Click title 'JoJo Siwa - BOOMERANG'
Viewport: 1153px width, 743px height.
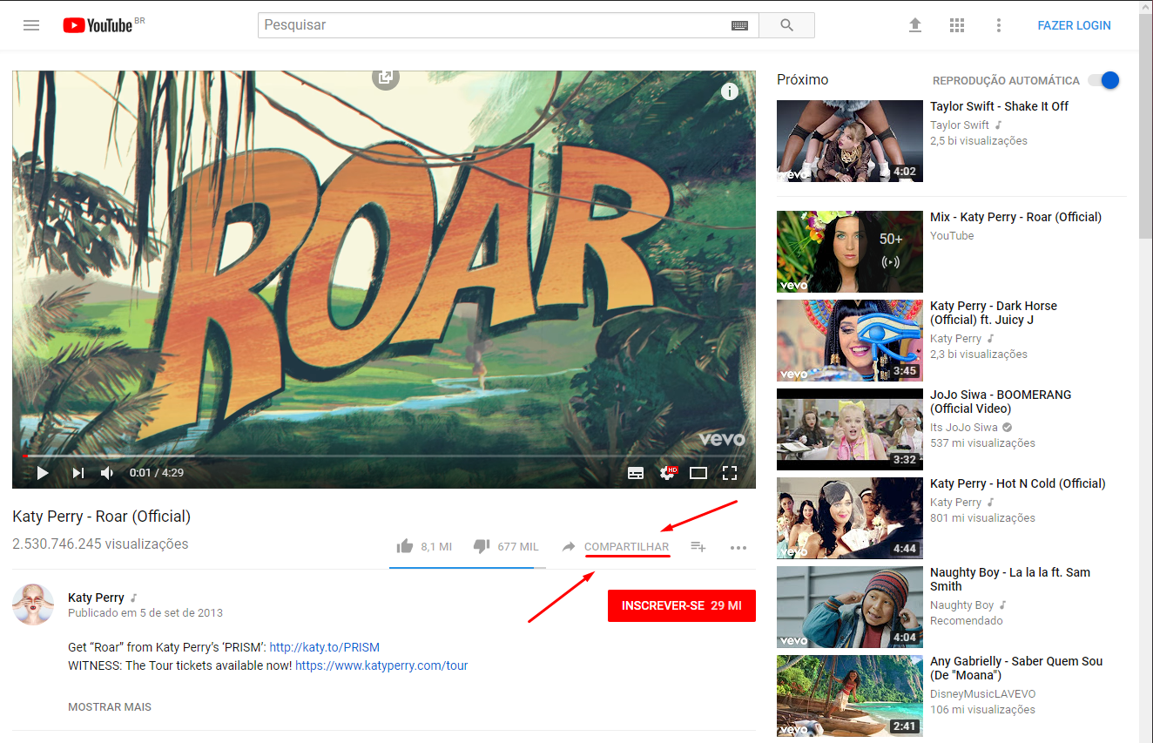(1001, 402)
